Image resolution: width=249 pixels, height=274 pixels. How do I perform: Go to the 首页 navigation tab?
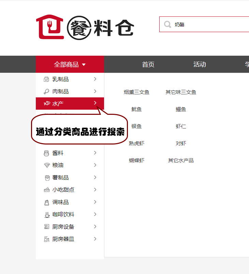coord(148,65)
